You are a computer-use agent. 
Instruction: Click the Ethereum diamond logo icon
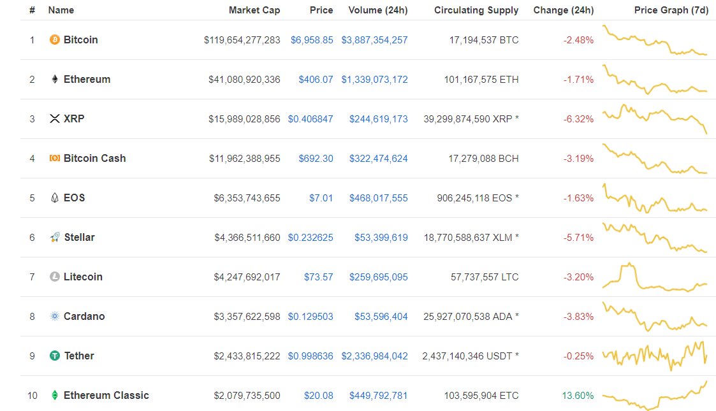point(54,80)
